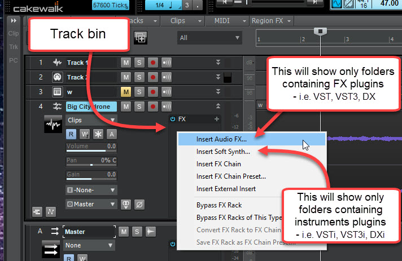The image size is (402, 261).
Task: Click the add track button in toolbar
Action: [141, 38]
